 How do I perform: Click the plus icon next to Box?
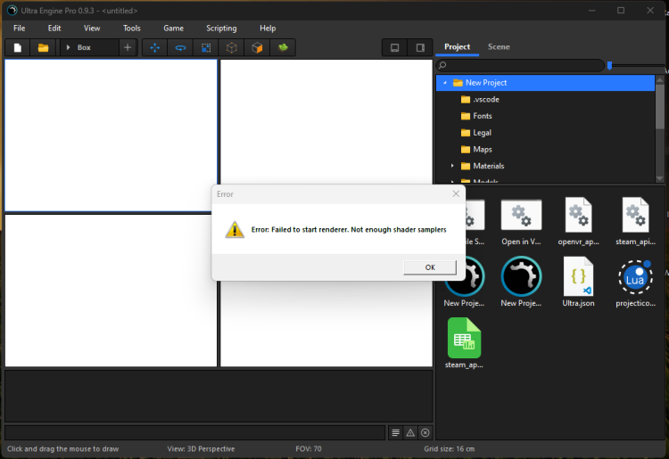click(128, 47)
